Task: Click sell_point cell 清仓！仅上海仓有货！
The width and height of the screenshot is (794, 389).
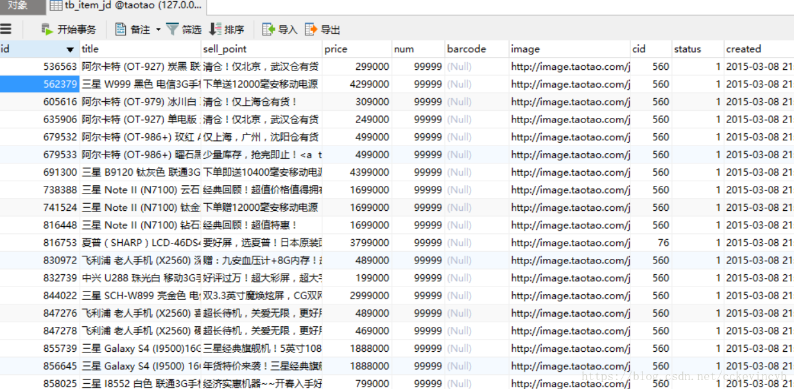Action: click(261, 102)
